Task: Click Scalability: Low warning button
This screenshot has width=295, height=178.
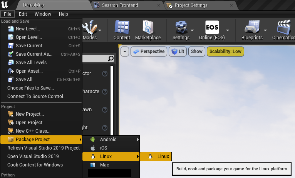Action: [225, 52]
